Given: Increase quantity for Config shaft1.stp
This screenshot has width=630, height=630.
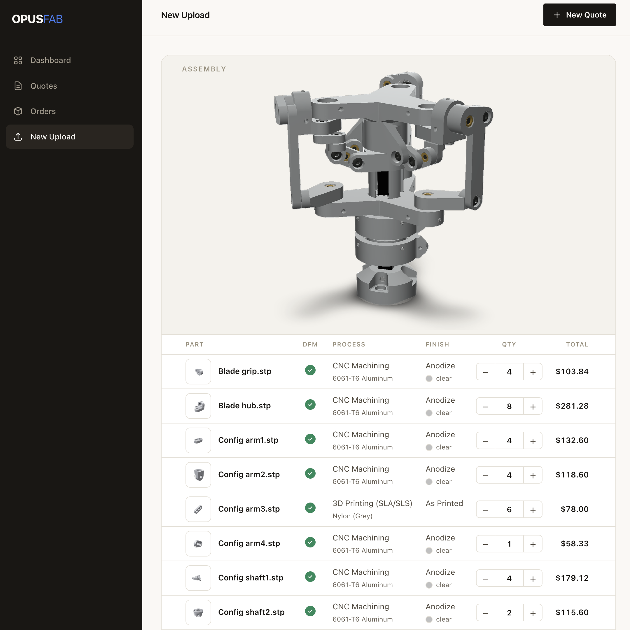Looking at the screenshot, I should point(533,578).
